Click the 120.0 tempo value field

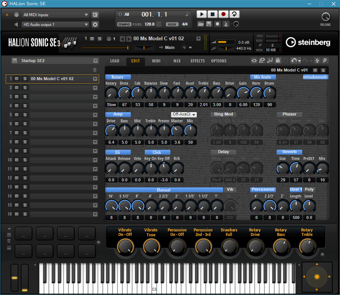click(x=150, y=24)
